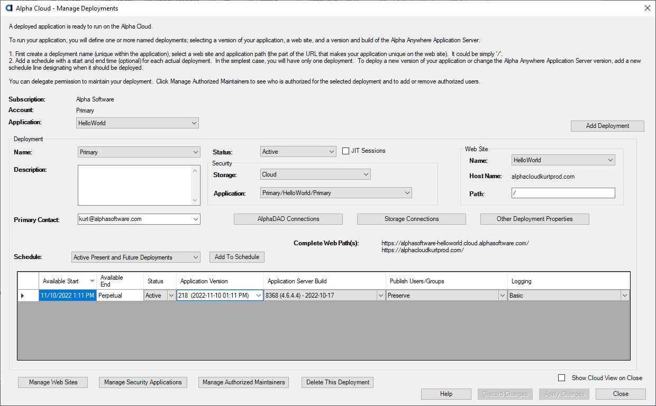Click the Application Version column header
The height and width of the screenshot is (406, 656).
pyautogui.click(x=220, y=281)
